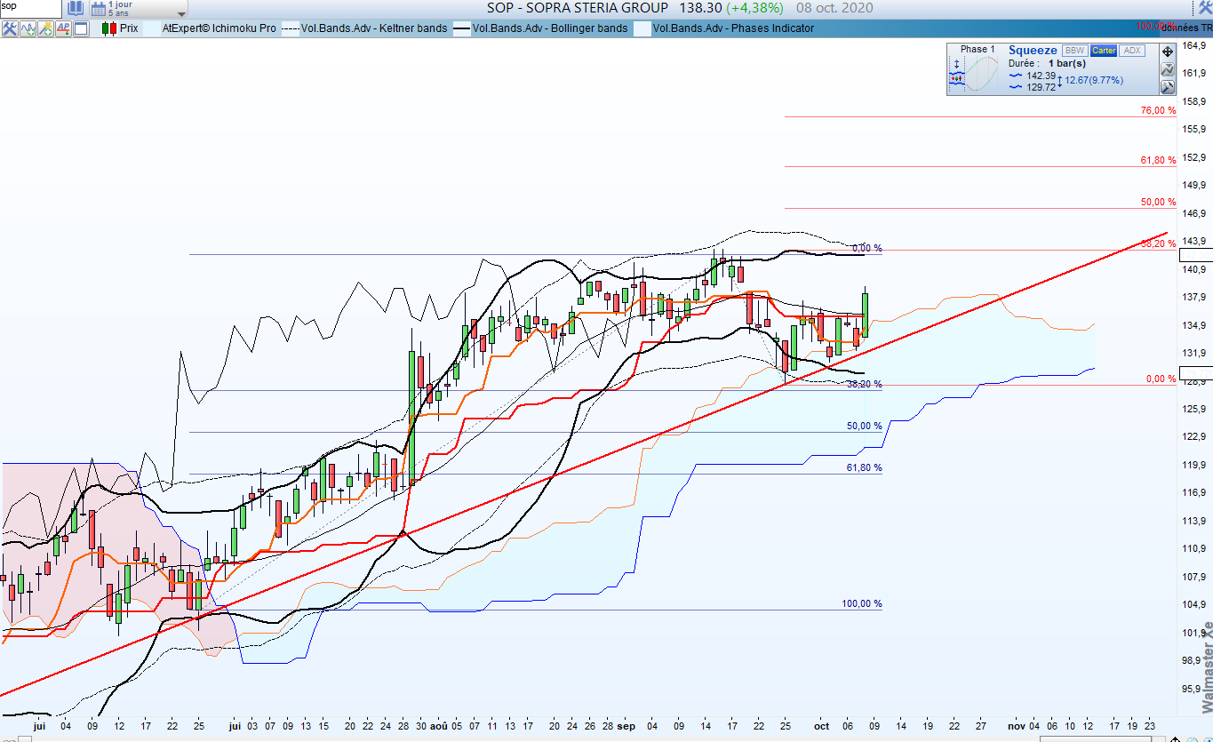The height and width of the screenshot is (742, 1213).
Task: Toggle the Carter squeeze mode button
Action: pos(1103,51)
